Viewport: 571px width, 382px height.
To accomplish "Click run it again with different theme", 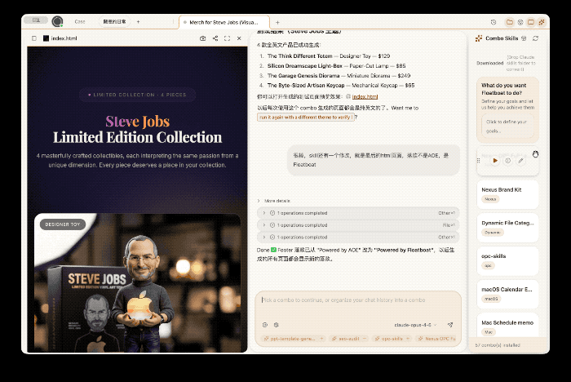I will tap(305, 118).
